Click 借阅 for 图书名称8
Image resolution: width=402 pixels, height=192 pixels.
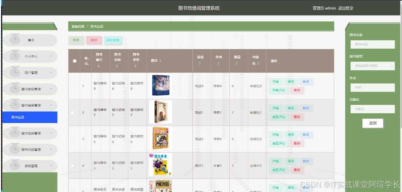[291, 82]
